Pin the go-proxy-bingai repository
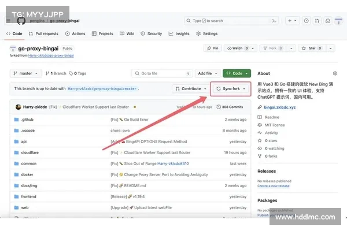This screenshot has height=231, width=347. click(x=212, y=48)
